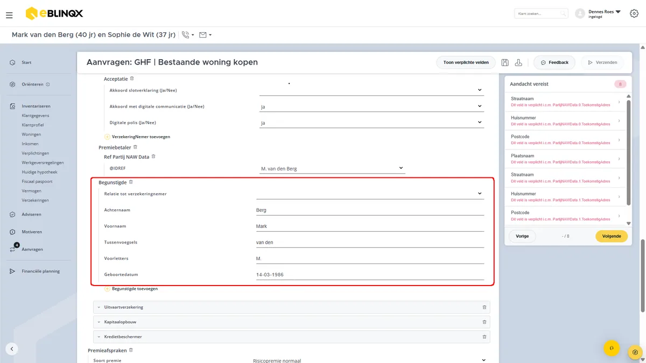Image resolution: width=646 pixels, height=363 pixels.
Task: Click the eBlinqx logo
Action: click(54, 13)
